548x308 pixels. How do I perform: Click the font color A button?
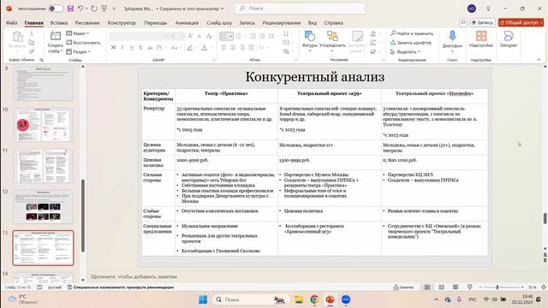205,48
